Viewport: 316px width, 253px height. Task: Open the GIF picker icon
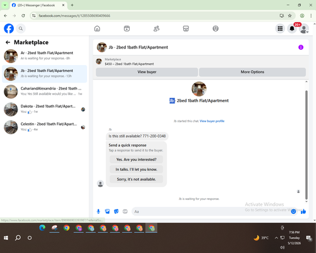[125, 211]
